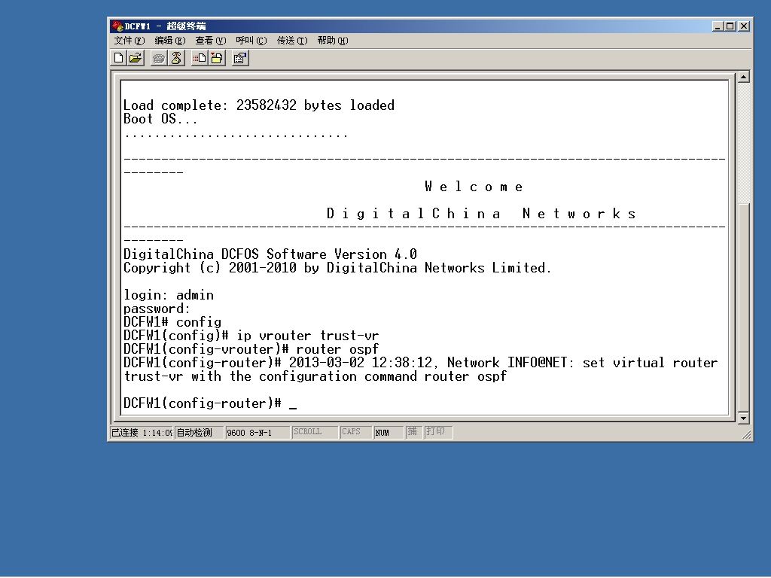Viewport: 771px width, 578px height.
Task: Open the 编辑(E) menu
Action: (x=170, y=41)
